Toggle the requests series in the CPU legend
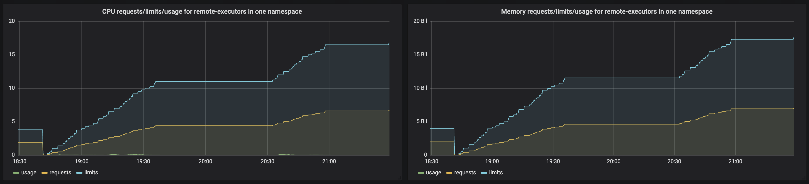 coord(60,172)
